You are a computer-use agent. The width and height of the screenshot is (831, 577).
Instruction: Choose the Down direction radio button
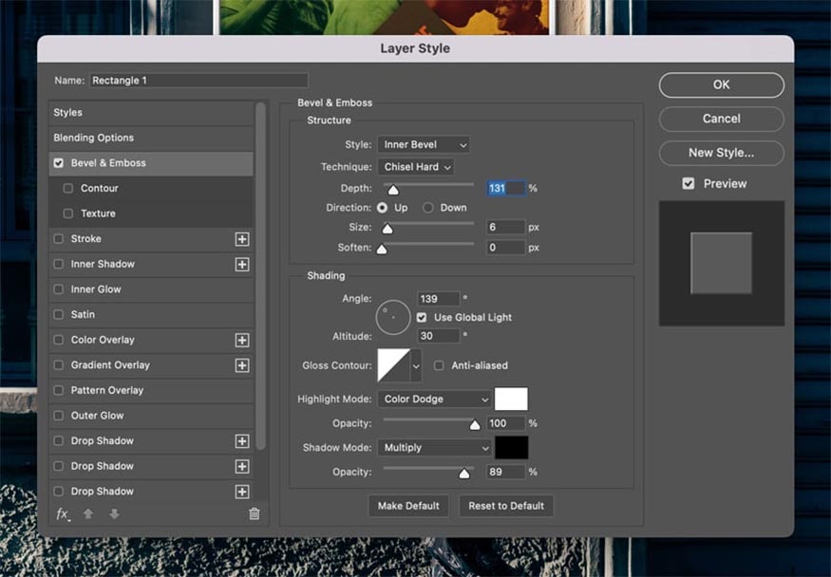coord(427,208)
